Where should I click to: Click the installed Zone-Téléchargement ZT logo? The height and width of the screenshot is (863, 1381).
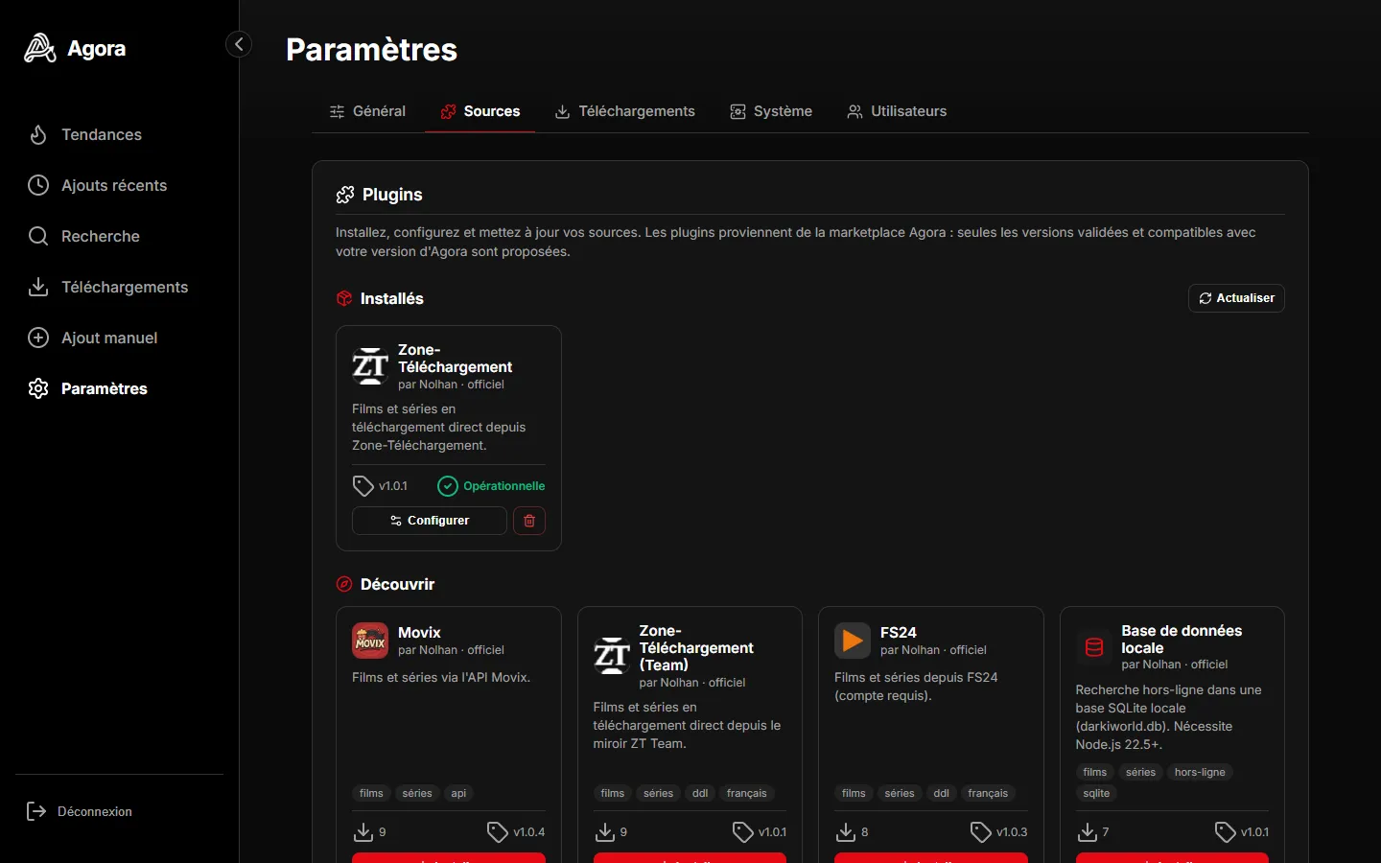point(370,366)
